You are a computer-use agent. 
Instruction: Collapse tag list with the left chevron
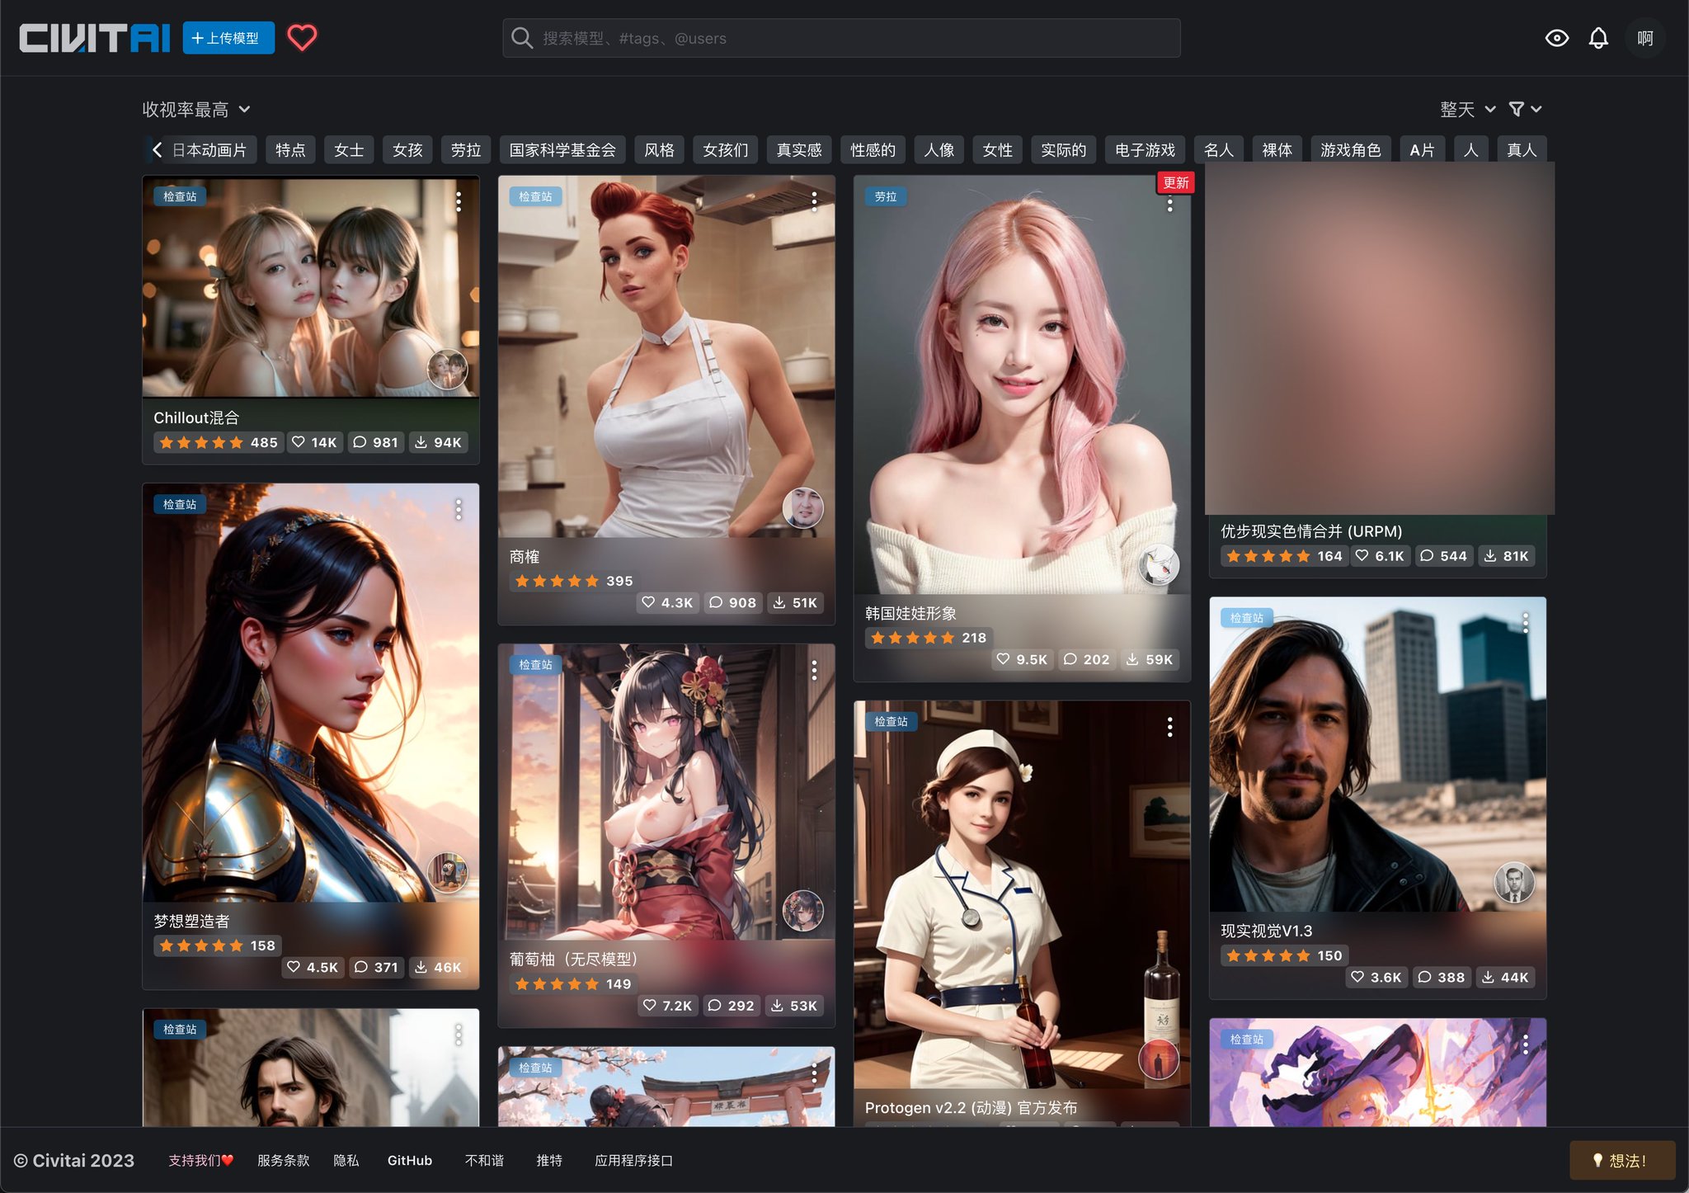click(x=157, y=149)
